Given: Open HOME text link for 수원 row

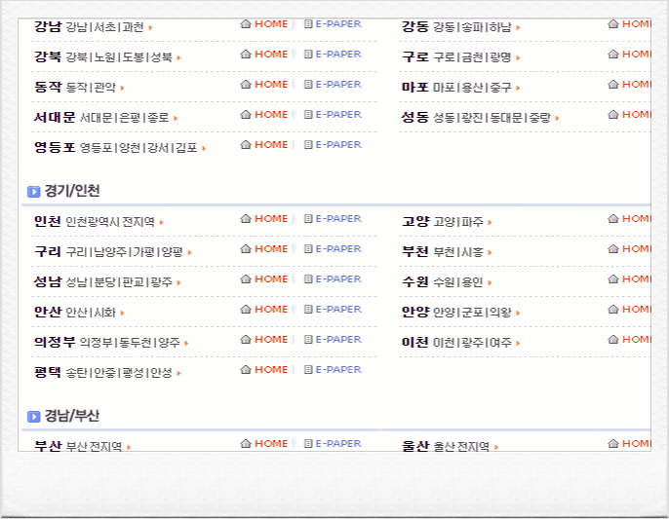Looking at the screenshot, I should click(637, 279).
